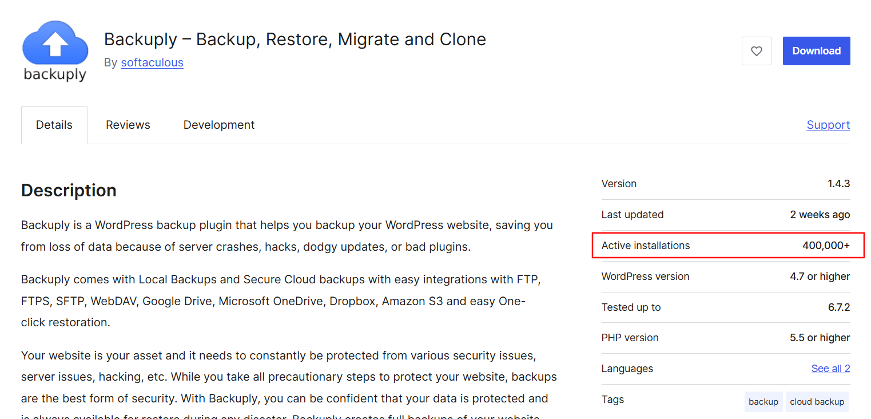Image resolution: width=871 pixels, height=419 pixels.
Task: Click the Tested up to 6.7.2 value
Action: click(839, 307)
